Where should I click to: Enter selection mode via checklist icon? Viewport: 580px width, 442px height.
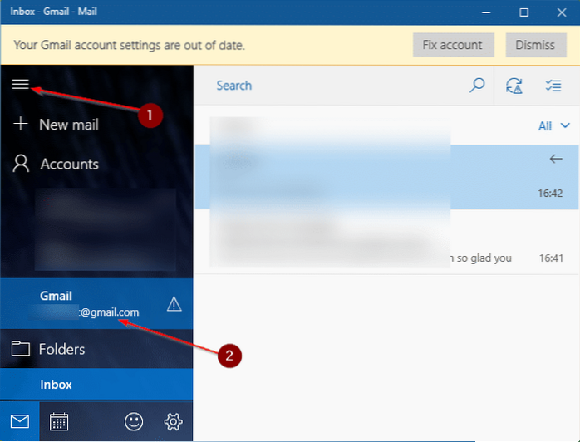click(x=553, y=86)
